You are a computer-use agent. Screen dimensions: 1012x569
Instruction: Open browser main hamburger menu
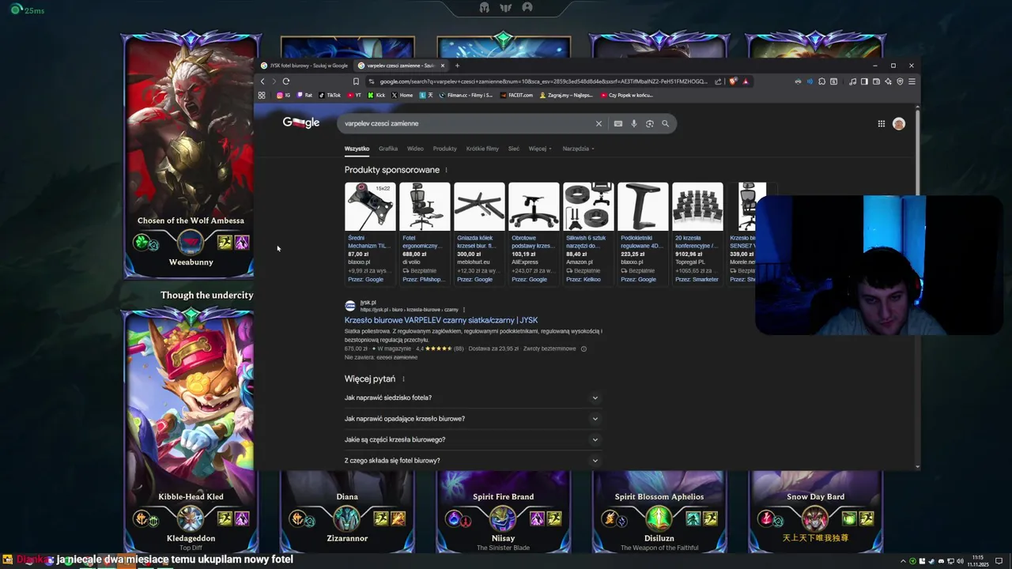point(912,81)
